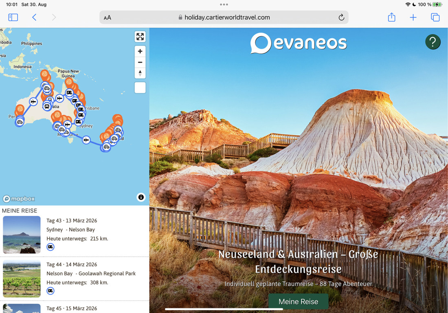The height and width of the screenshot is (313, 448).
Task: Open the Safari share menu
Action: pyautogui.click(x=391, y=17)
